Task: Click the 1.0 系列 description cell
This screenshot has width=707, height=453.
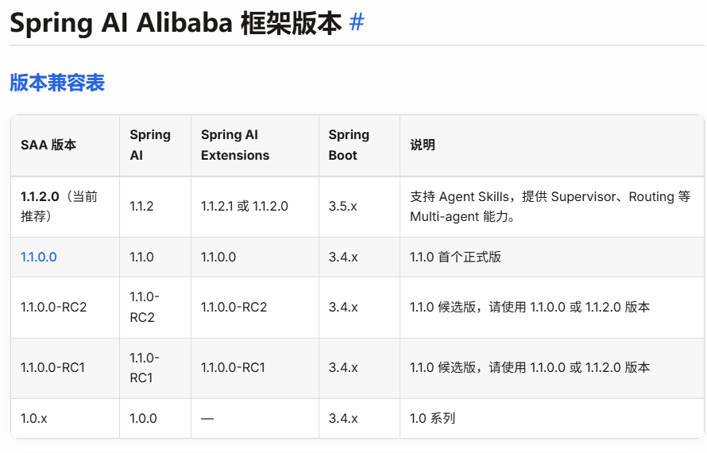Action: tap(552, 418)
